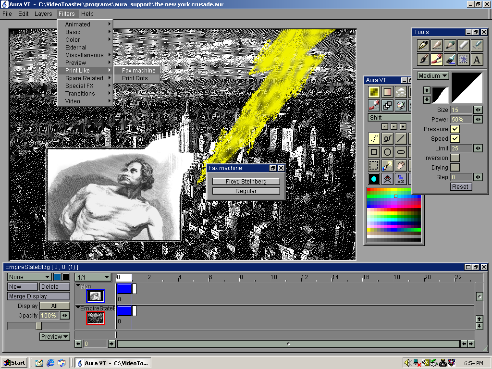Select the dotted freehand stroke shape
Viewport: 492px width, 369px height.
(x=374, y=138)
